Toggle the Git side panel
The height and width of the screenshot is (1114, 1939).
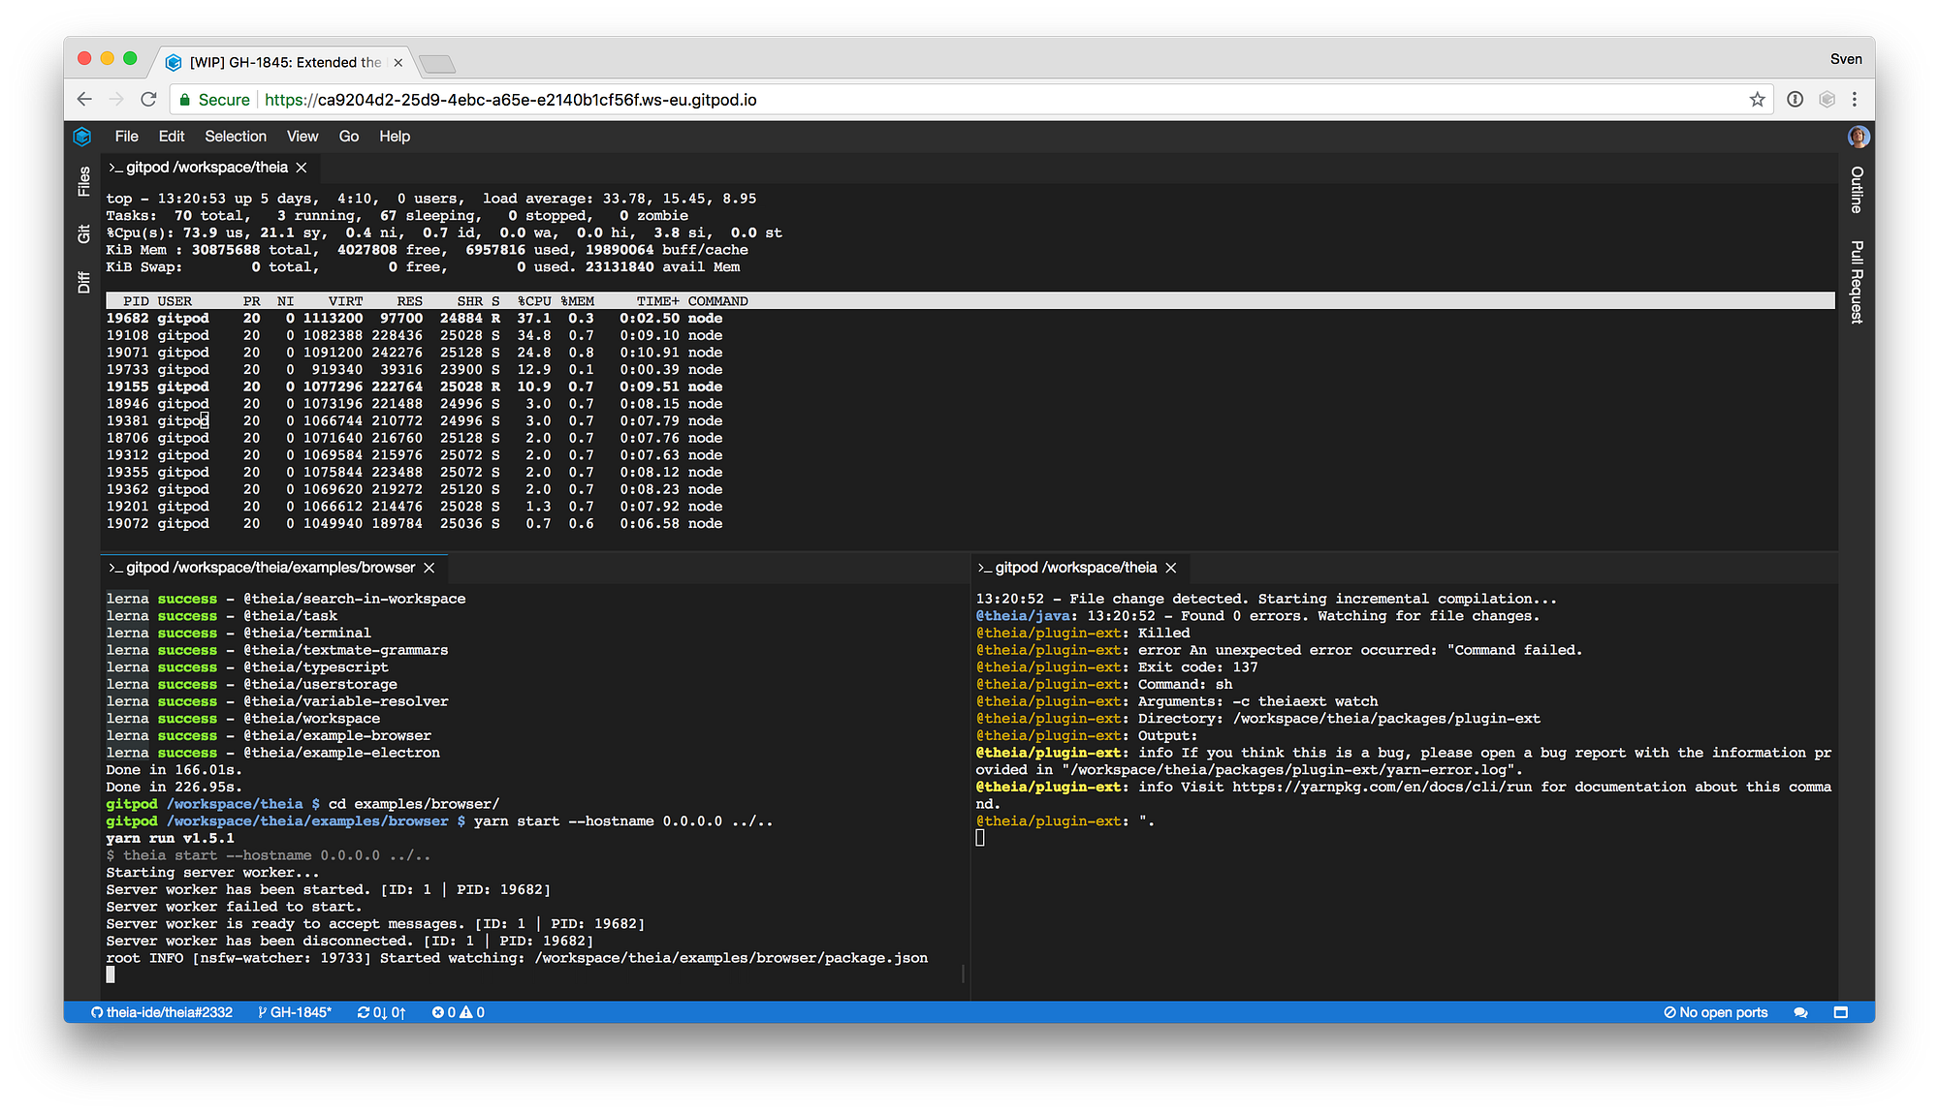pyautogui.click(x=84, y=233)
